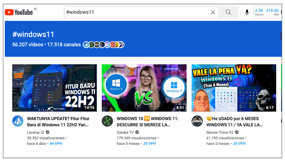Image resolution: width=285 pixels, height=162 pixels.
Task: Click the verified badge beside Master Tutos 93
Action: [x=237, y=132]
